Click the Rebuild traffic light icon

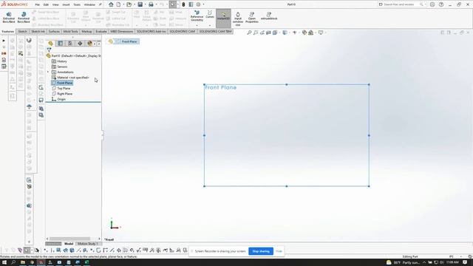[x=183, y=4]
